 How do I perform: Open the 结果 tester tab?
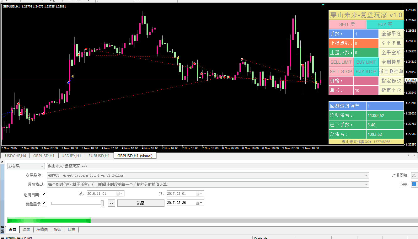26,230
